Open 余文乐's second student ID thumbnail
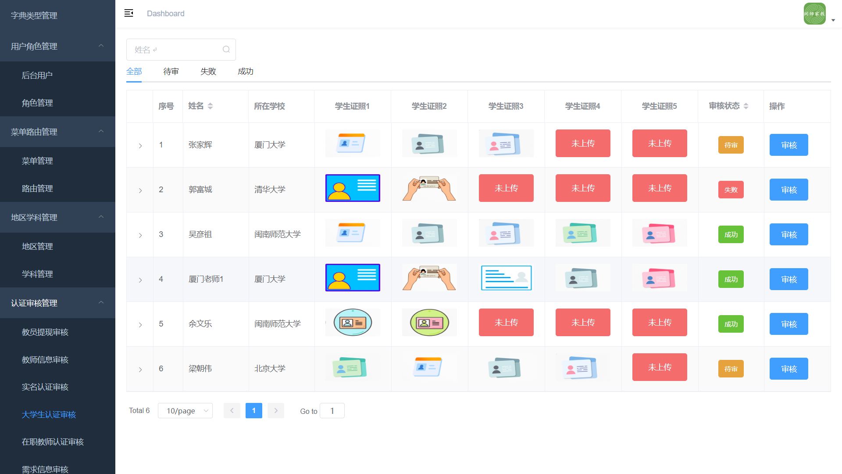Viewport: 842px width, 474px height. point(429,323)
